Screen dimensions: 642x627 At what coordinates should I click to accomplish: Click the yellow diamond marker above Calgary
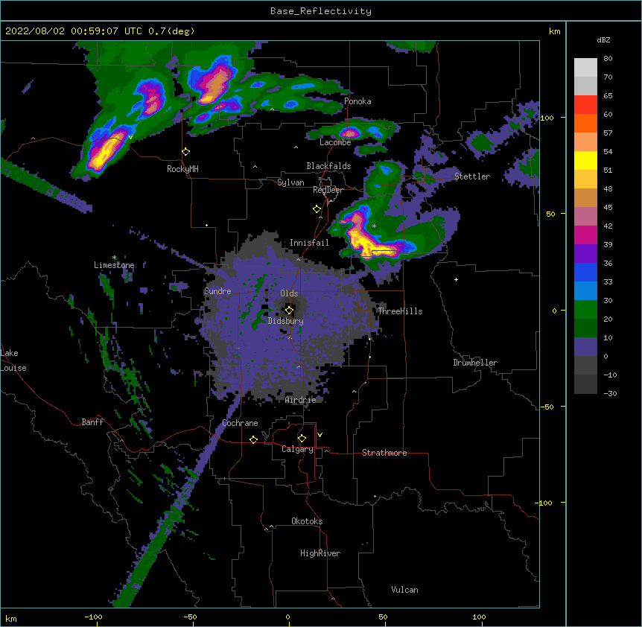[x=302, y=438]
